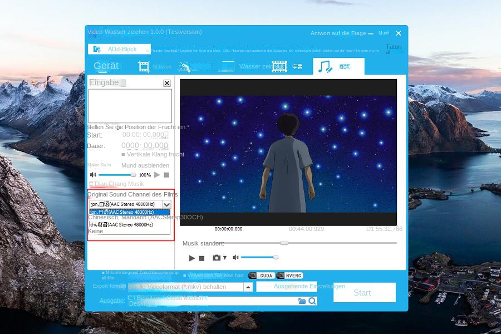Click the empty Eingabe list box
The image size is (501, 334).
130,106
